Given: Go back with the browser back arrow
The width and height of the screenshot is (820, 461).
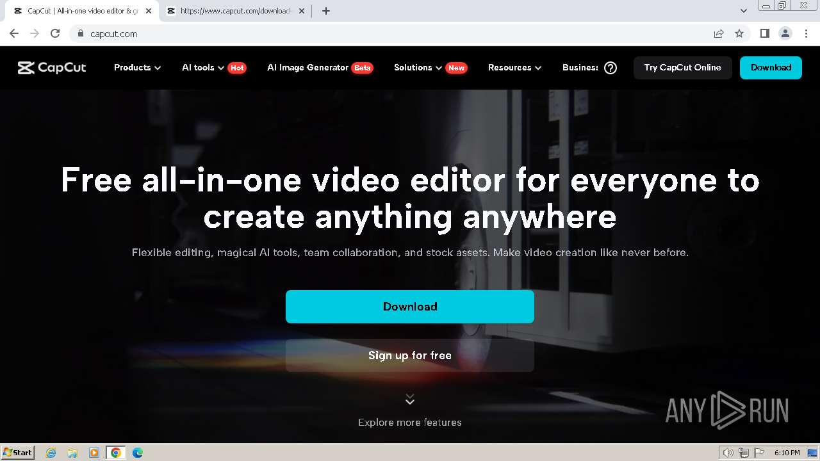Looking at the screenshot, I should (x=14, y=34).
